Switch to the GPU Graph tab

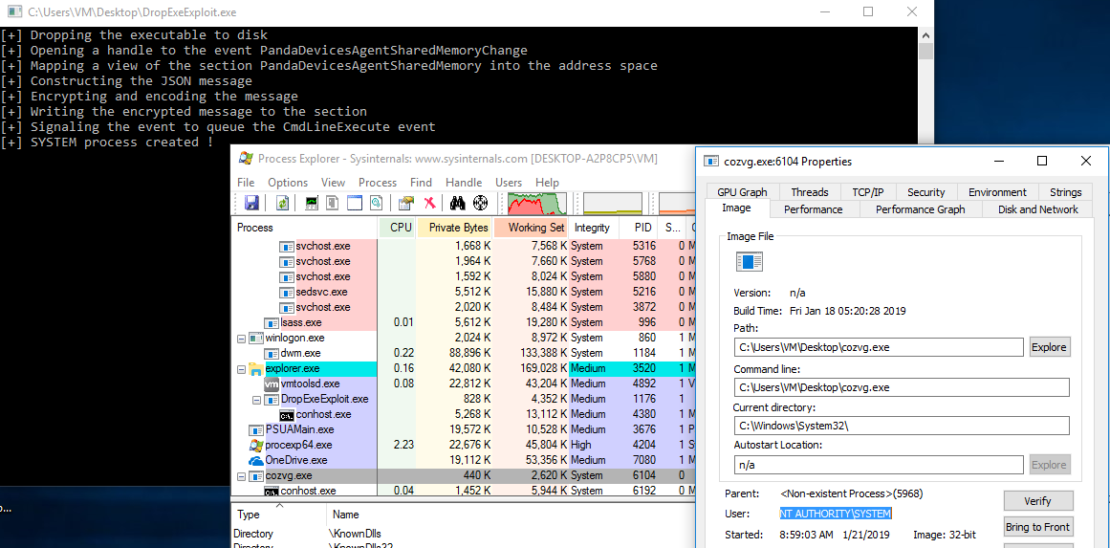[742, 192]
